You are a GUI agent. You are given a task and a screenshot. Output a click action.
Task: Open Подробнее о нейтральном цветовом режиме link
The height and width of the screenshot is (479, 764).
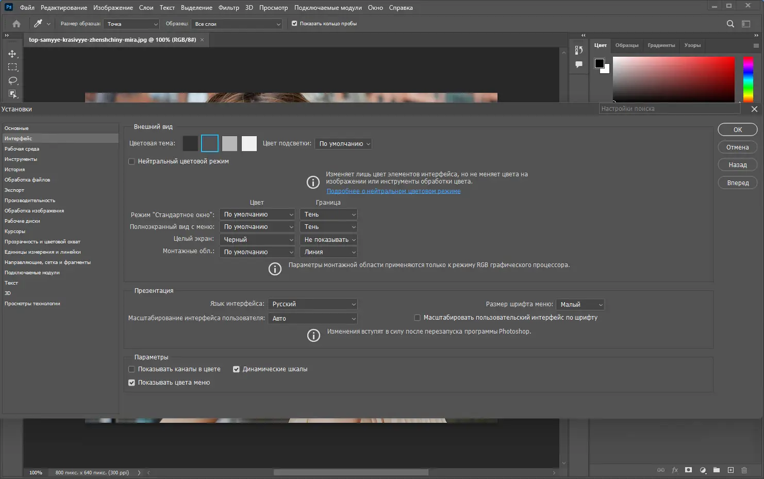(x=393, y=191)
